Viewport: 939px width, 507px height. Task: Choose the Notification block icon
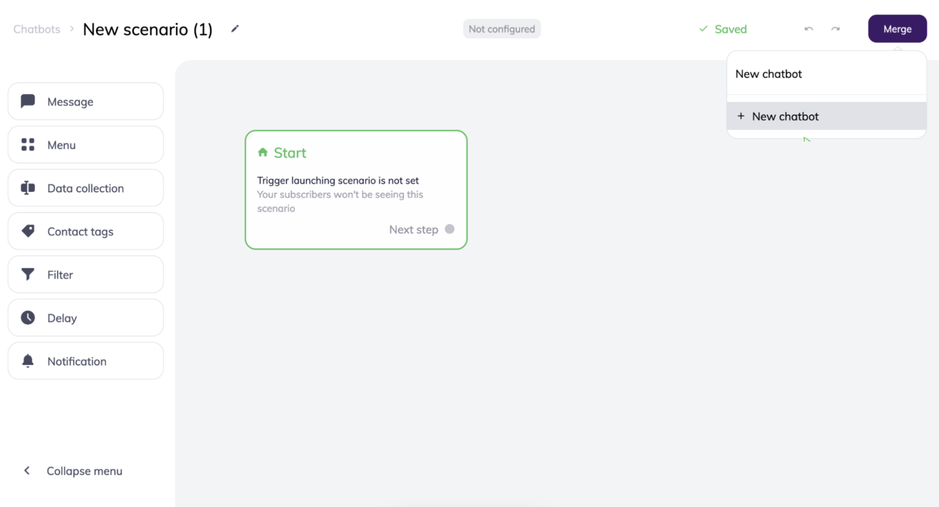pyautogui.click(x=27, y=360)
